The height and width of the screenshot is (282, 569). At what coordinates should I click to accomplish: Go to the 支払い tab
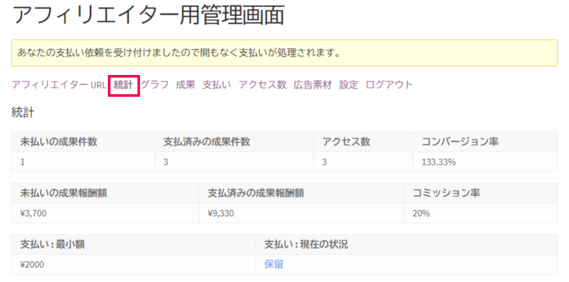(216, 85)
